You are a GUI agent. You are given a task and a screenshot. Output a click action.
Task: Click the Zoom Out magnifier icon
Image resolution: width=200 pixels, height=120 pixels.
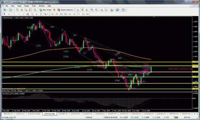96,10
